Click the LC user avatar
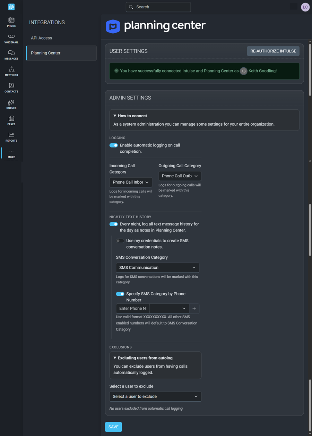 click(305, 7)
